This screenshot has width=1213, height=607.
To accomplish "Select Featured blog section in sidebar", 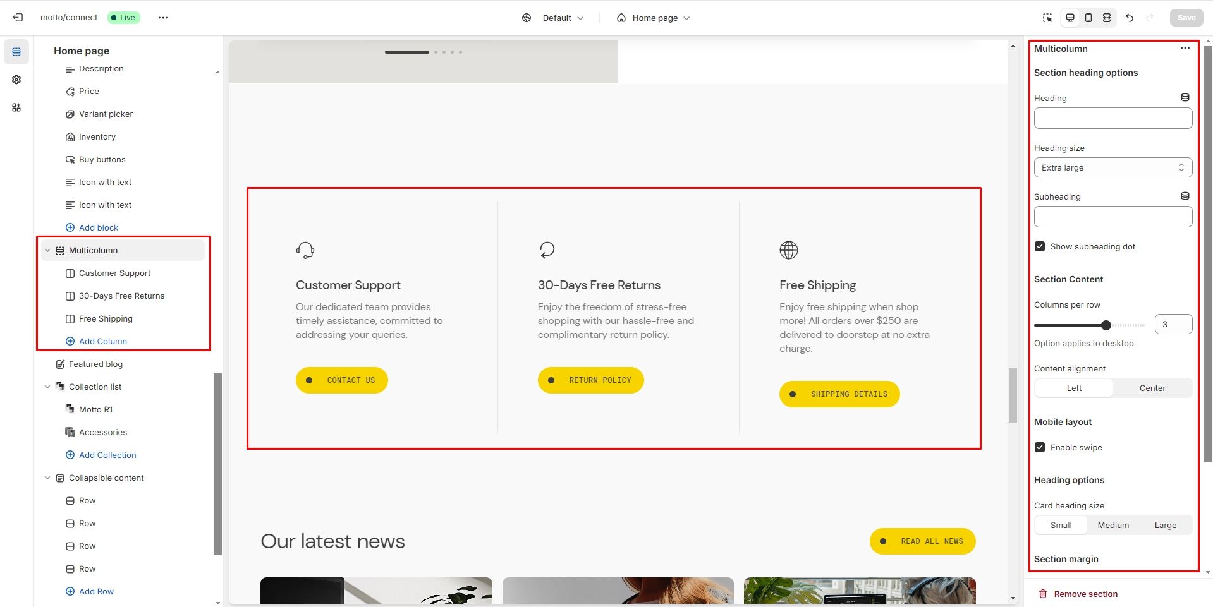I will pyautogui.click(x=95, y=364).
